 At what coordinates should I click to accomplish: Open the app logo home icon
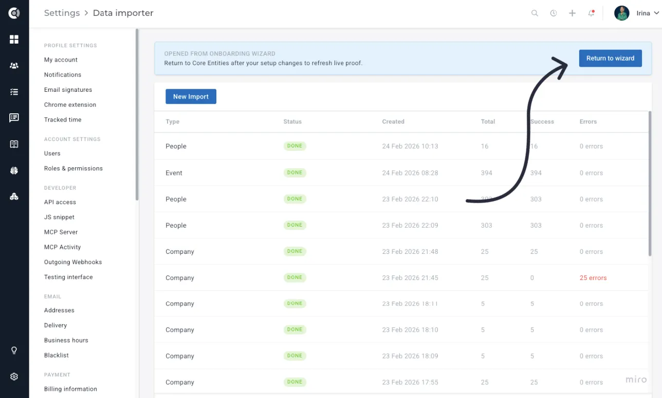tap(14, 13)
